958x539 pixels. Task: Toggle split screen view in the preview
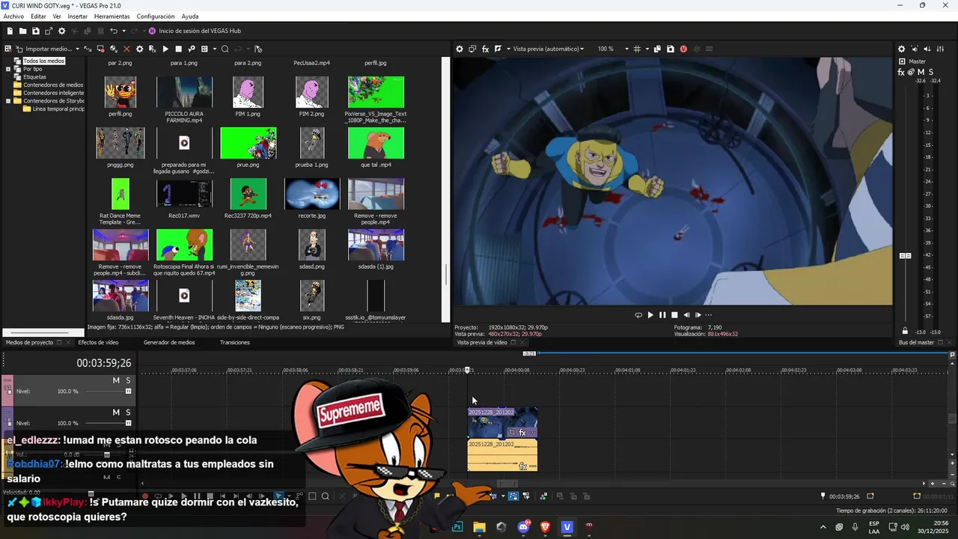pos(498,49)
